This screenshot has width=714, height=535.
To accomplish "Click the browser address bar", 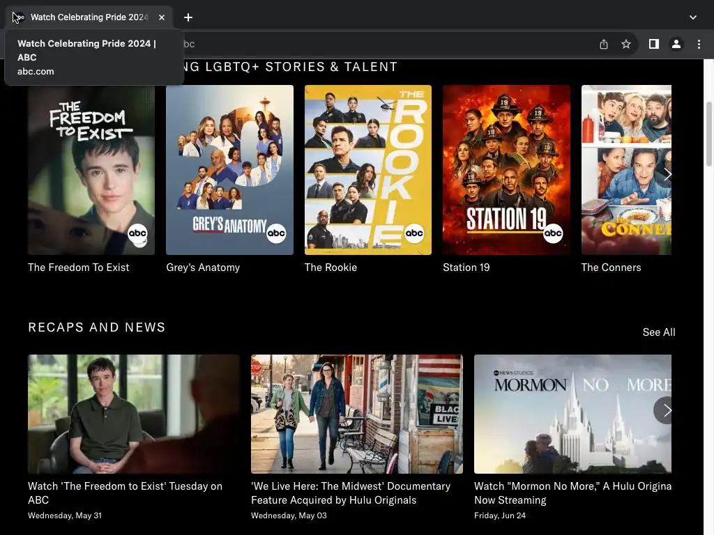I will click(387, 44).
